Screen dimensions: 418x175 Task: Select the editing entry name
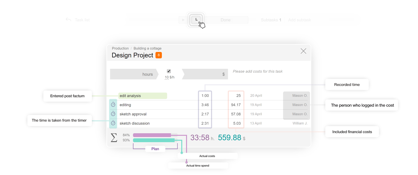point(125,105)
